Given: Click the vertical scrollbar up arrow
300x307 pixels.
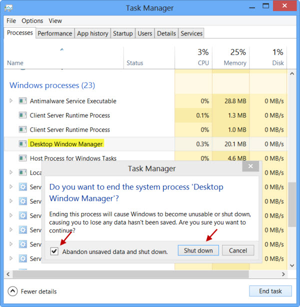Looking at the screenshot, I should (292, 73).
